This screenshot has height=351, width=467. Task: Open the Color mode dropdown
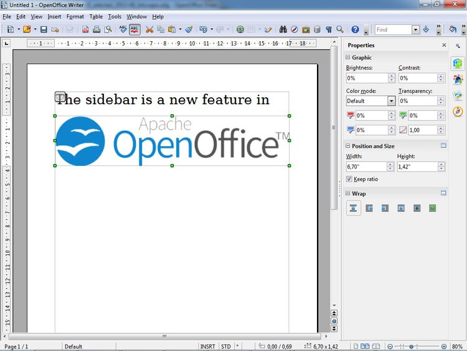tap(392, 101)
